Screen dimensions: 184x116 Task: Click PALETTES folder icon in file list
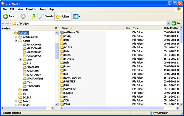pyautogui.click(x=62, y=81)
